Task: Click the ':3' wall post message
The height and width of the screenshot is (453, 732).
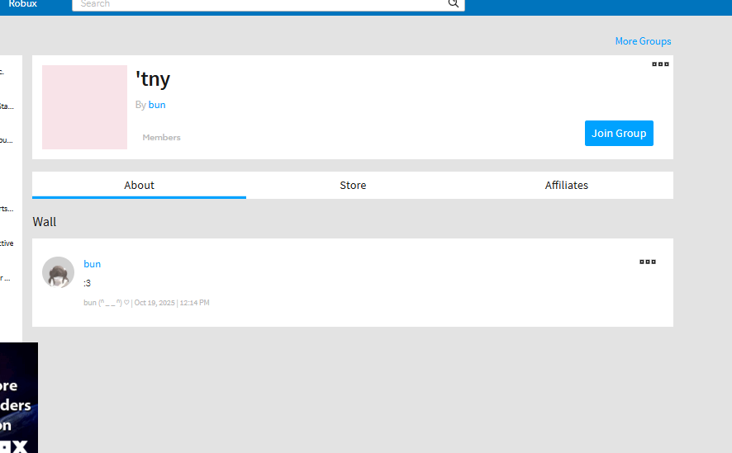Action: point(88,283)
